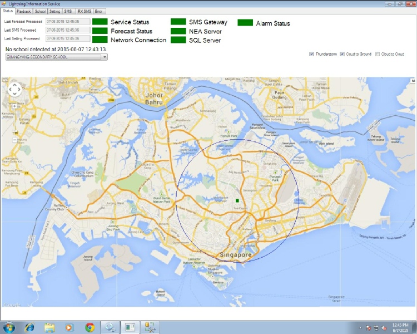Click the Network Connection label
Screen dimensions: 417x334
(138, 40)
